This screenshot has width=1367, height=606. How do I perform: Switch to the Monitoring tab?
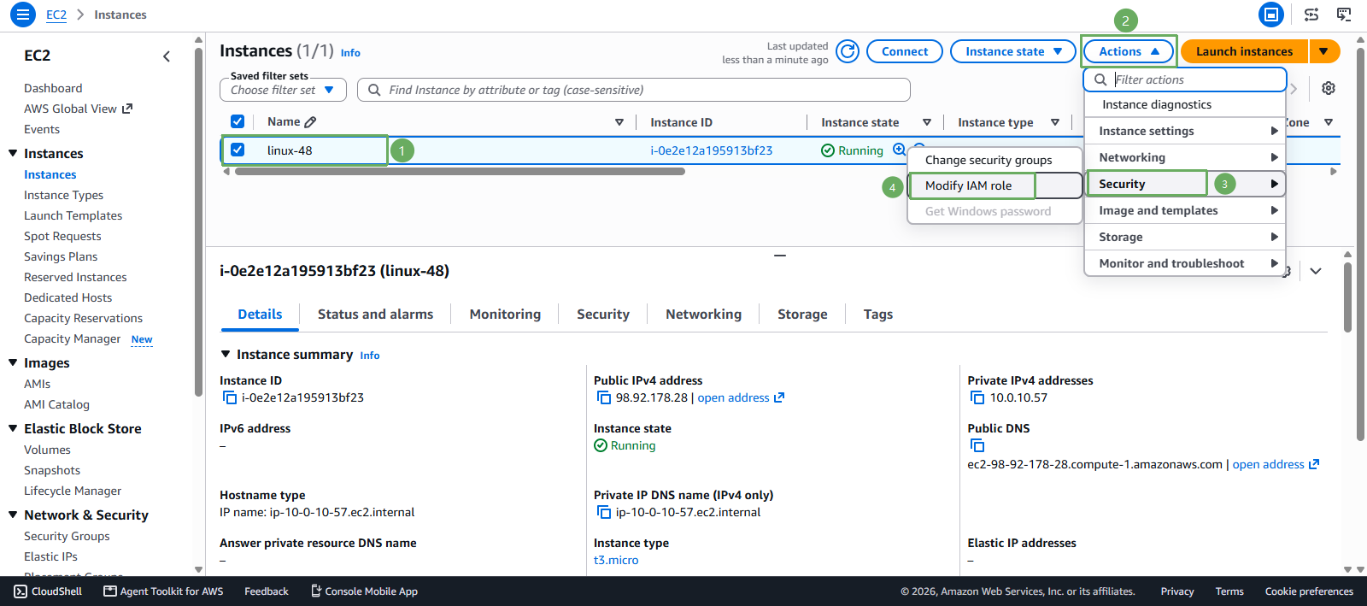[x=505, y=315]
